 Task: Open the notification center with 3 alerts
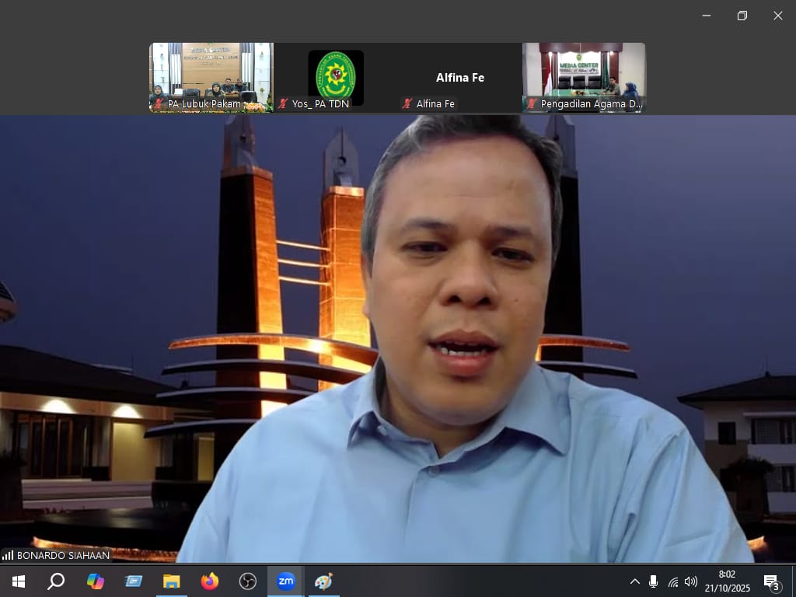pos(772,582)
